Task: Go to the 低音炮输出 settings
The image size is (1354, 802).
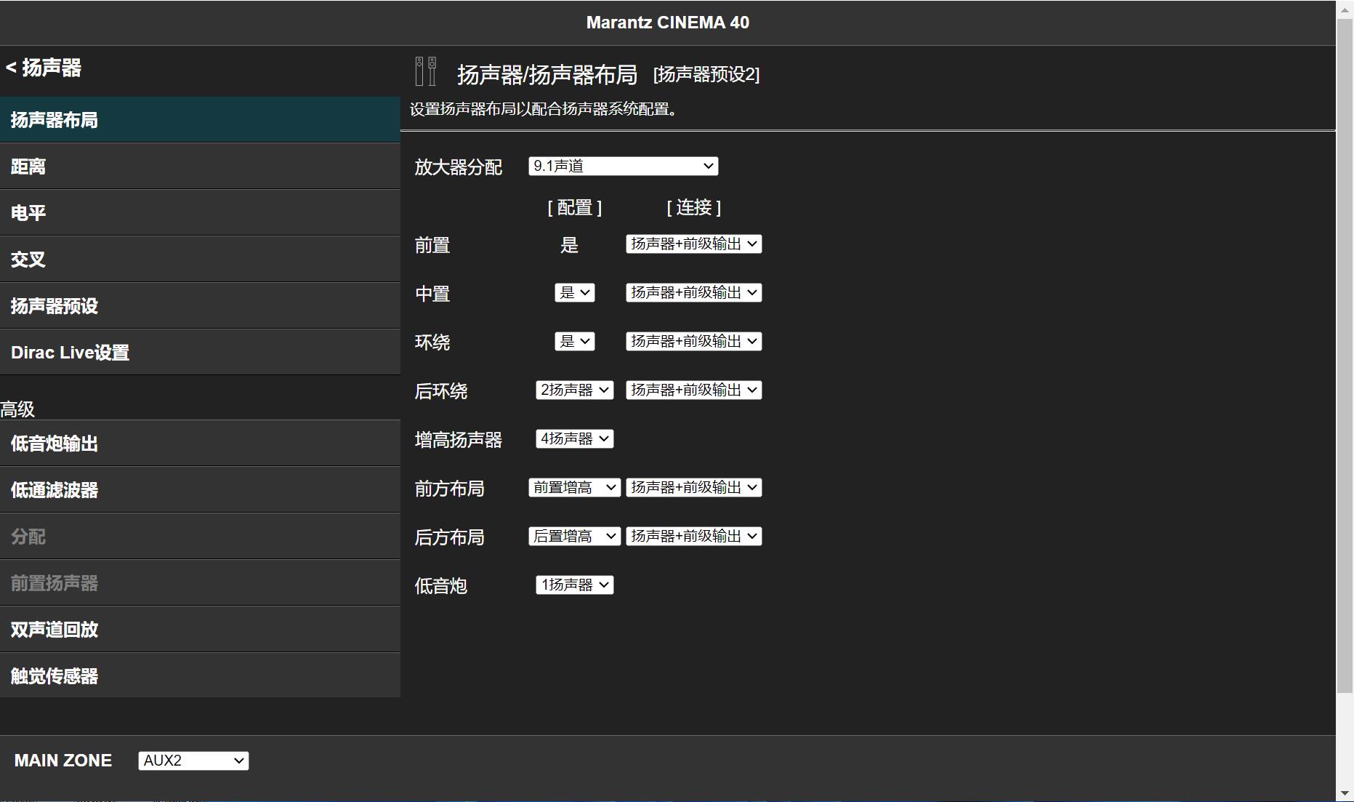Action: click(x=200, y=444)
